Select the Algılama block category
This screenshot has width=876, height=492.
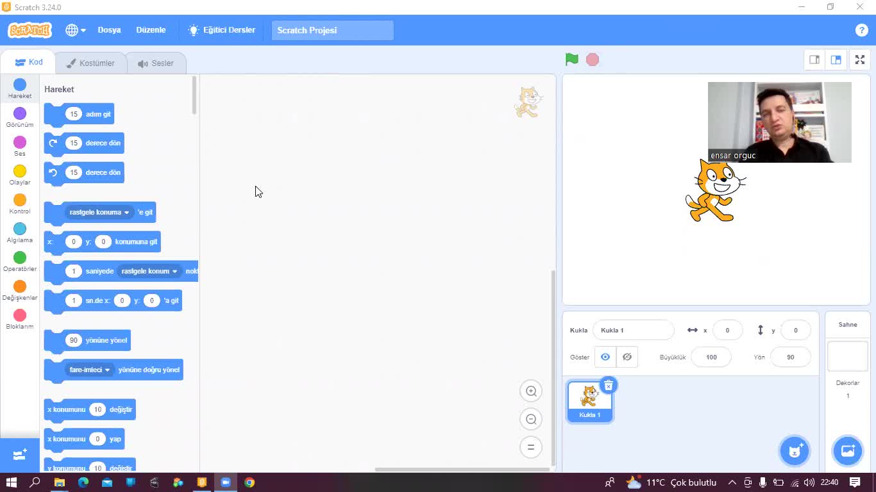pyautogui.click(x=20, y=233)
